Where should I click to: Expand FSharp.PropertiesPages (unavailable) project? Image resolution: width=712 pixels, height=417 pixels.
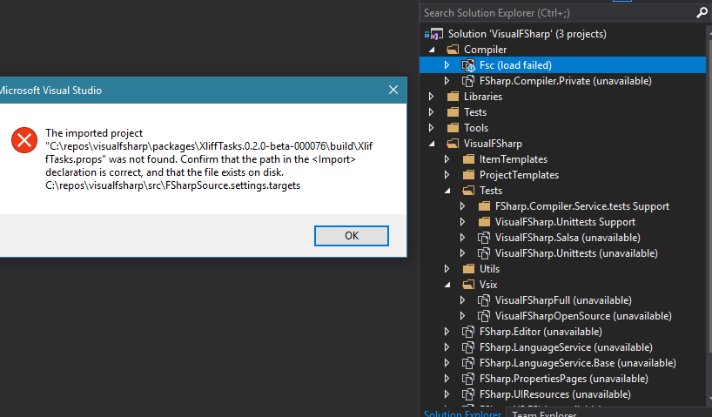(x=447, y=379)
